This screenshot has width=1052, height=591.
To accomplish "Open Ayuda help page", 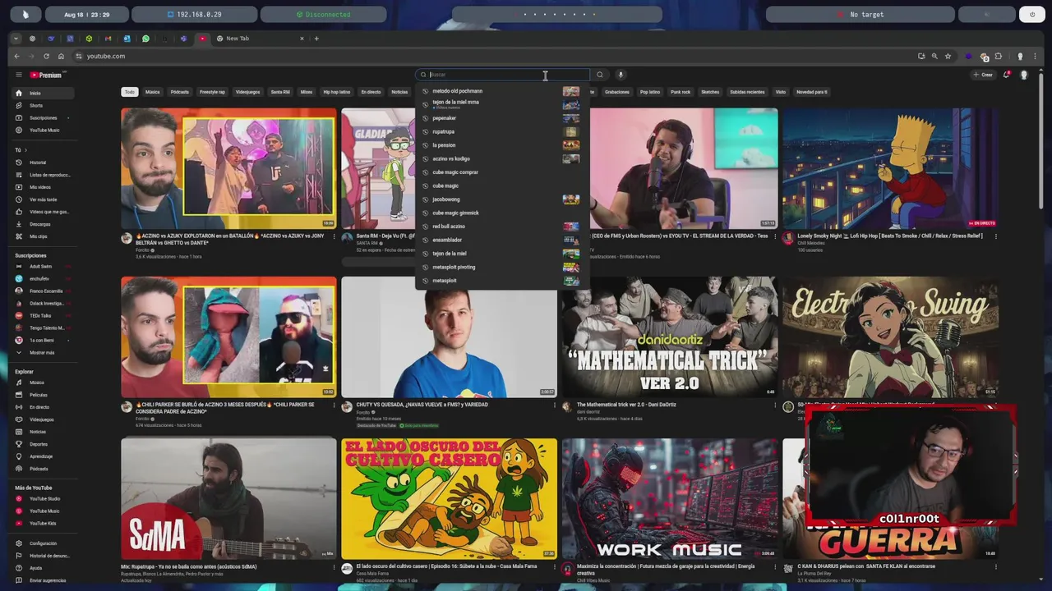I will [x=41, y=568].
